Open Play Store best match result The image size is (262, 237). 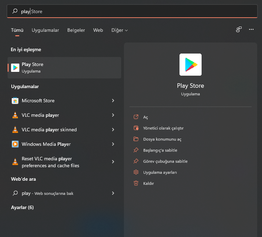[64, 68]
